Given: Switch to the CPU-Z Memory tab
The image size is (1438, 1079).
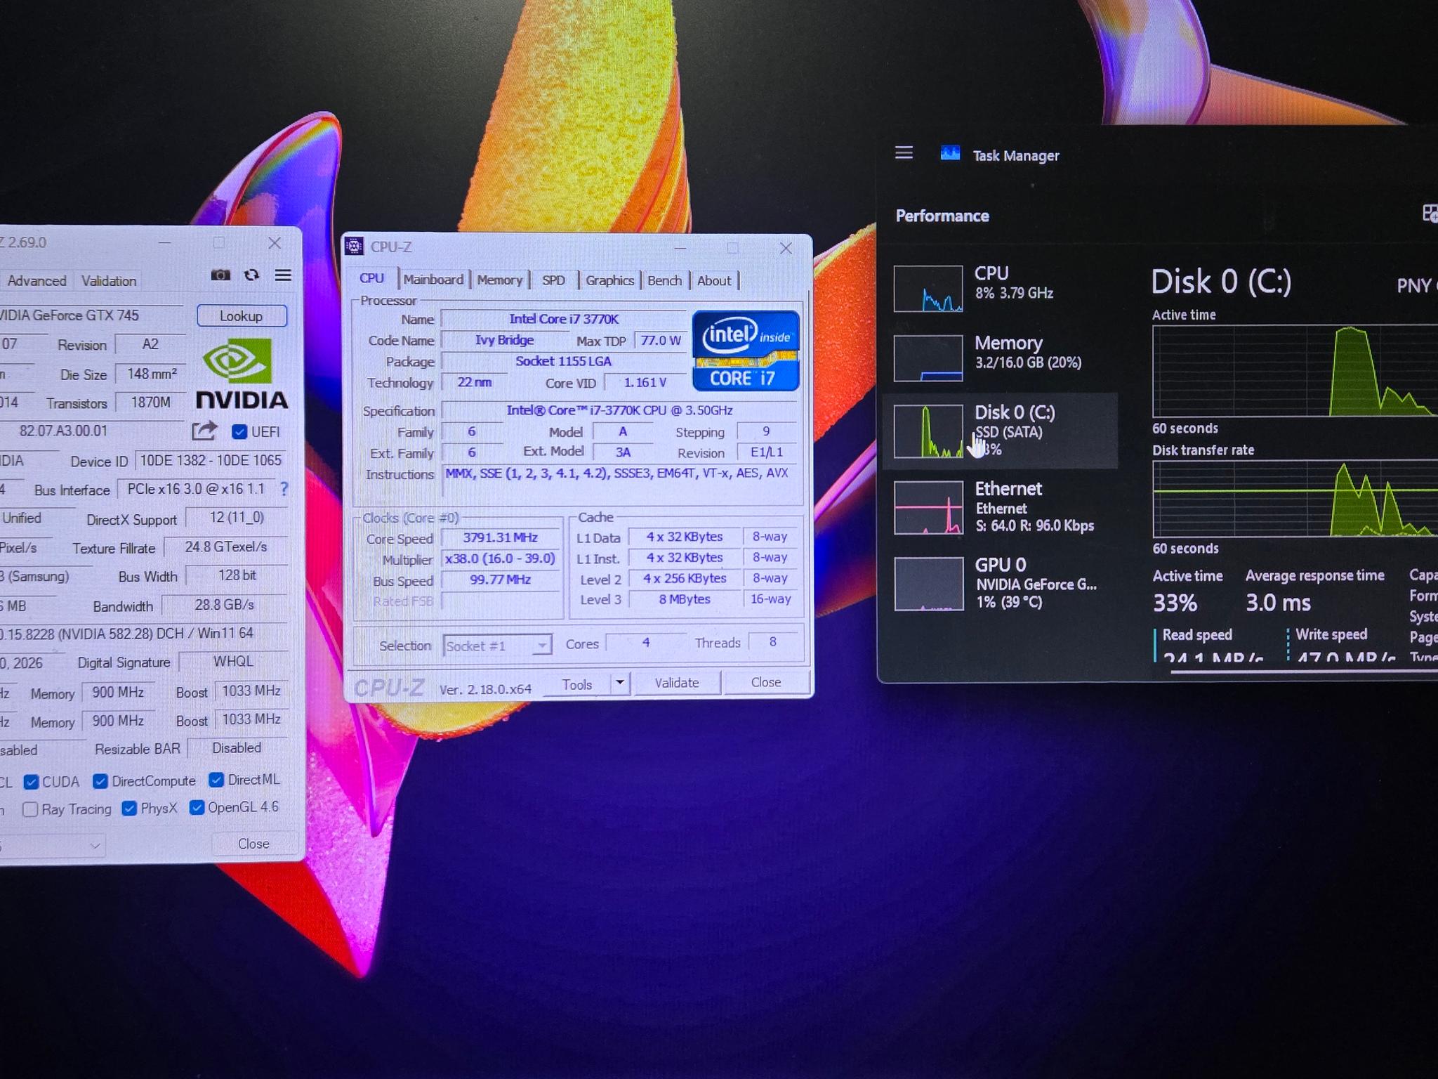Looking at the screenshot, I should 500,280.
